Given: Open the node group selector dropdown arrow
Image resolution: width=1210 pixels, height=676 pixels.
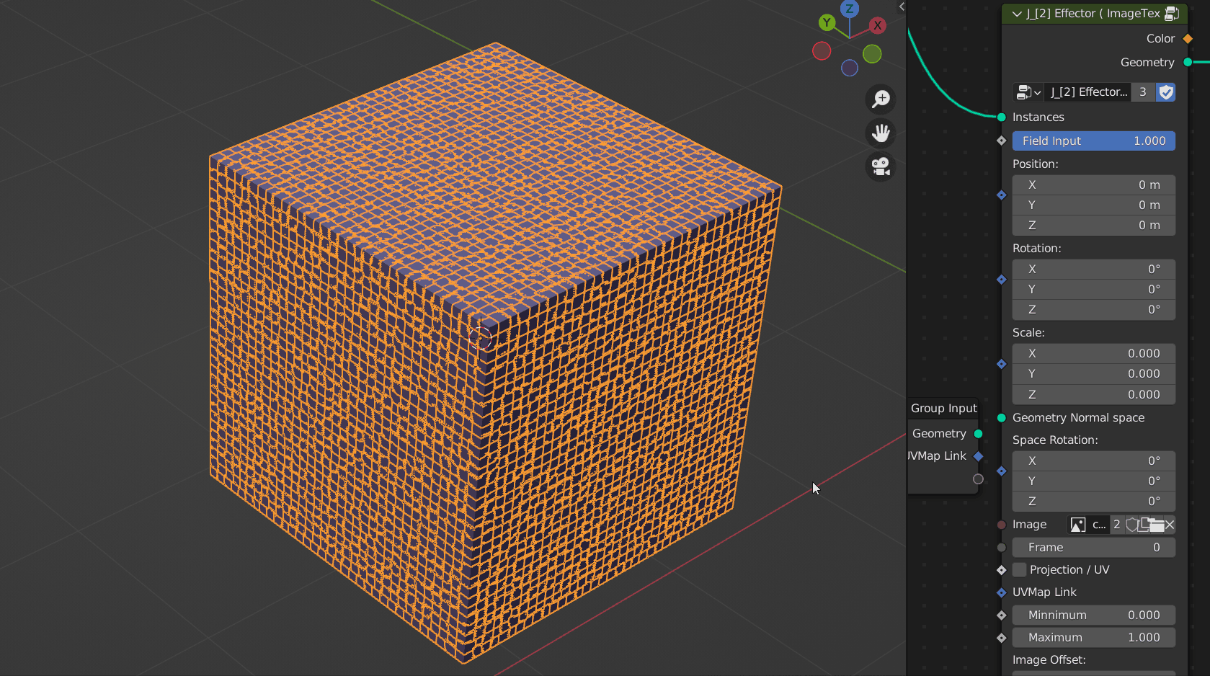Looking at the screenshot, I should (1038, 92).
